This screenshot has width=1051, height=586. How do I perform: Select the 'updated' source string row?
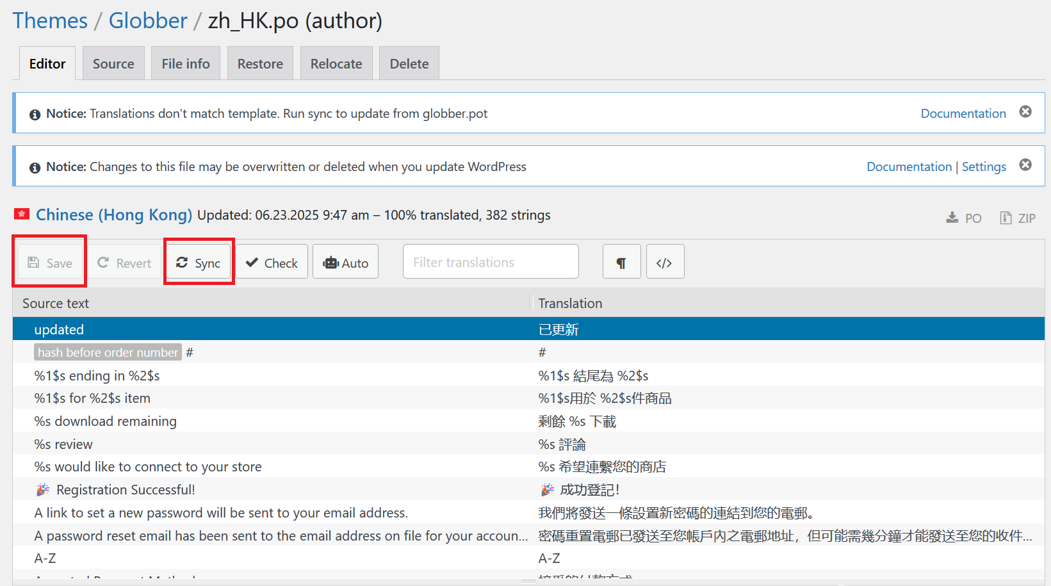[528, 329]
